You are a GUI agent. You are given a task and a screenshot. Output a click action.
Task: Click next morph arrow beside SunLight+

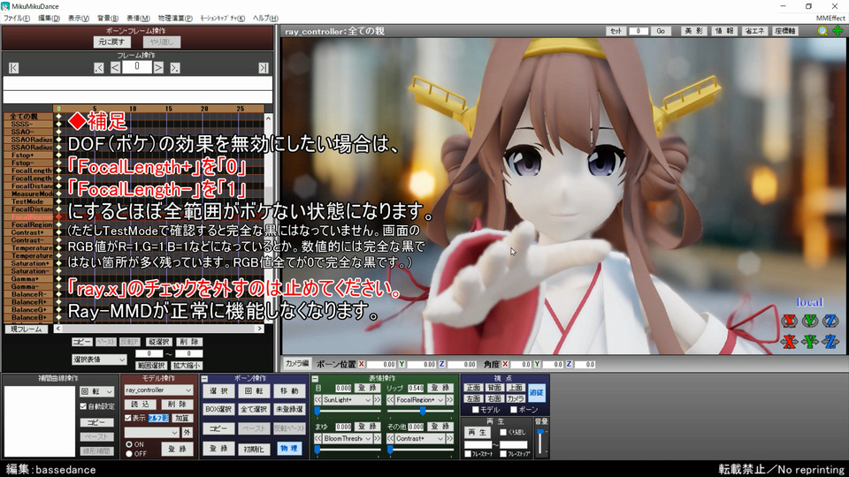click(x=378, y=399)
